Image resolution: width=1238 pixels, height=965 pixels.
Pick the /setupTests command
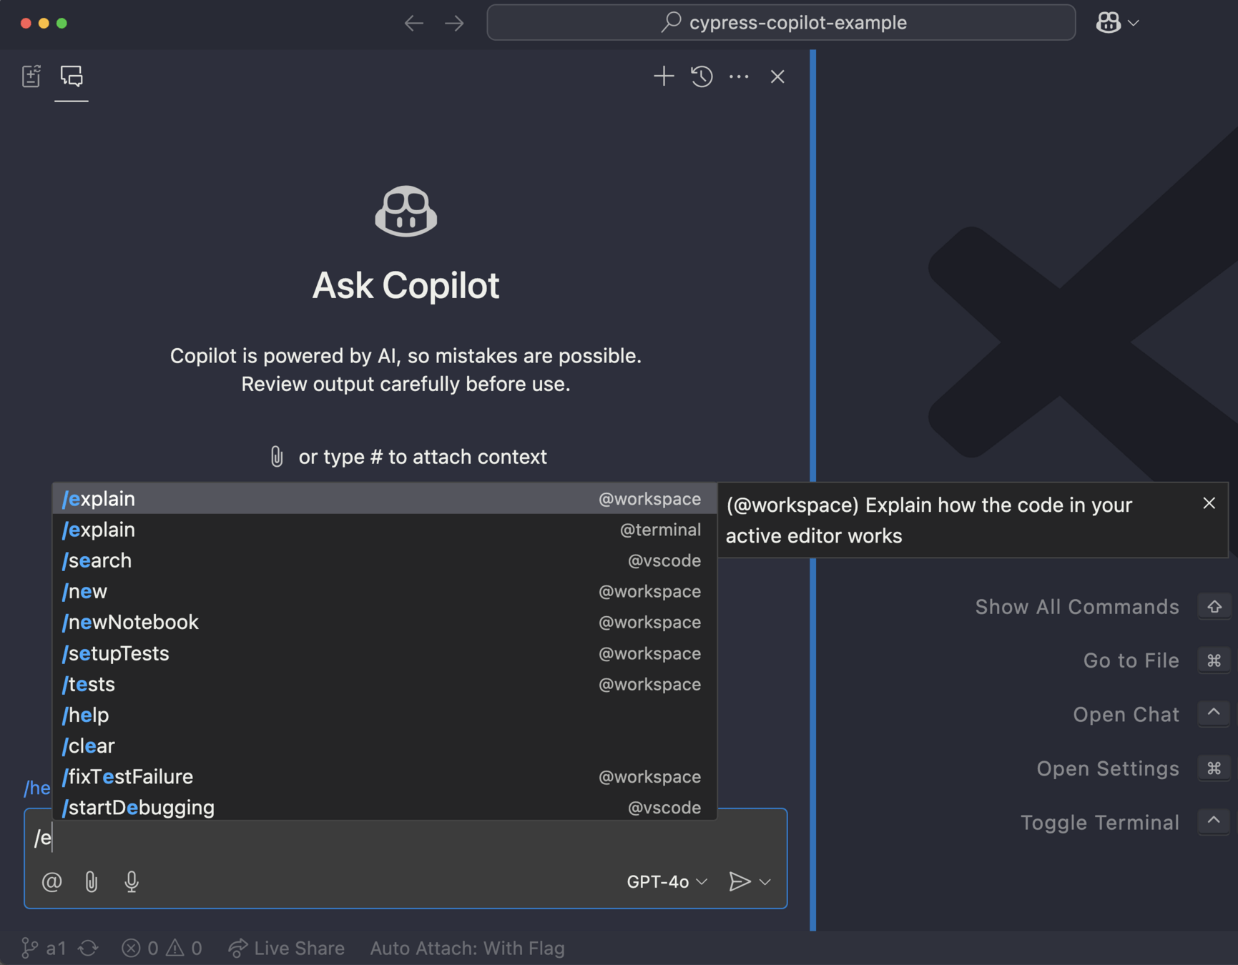click(x=385, y=653)
